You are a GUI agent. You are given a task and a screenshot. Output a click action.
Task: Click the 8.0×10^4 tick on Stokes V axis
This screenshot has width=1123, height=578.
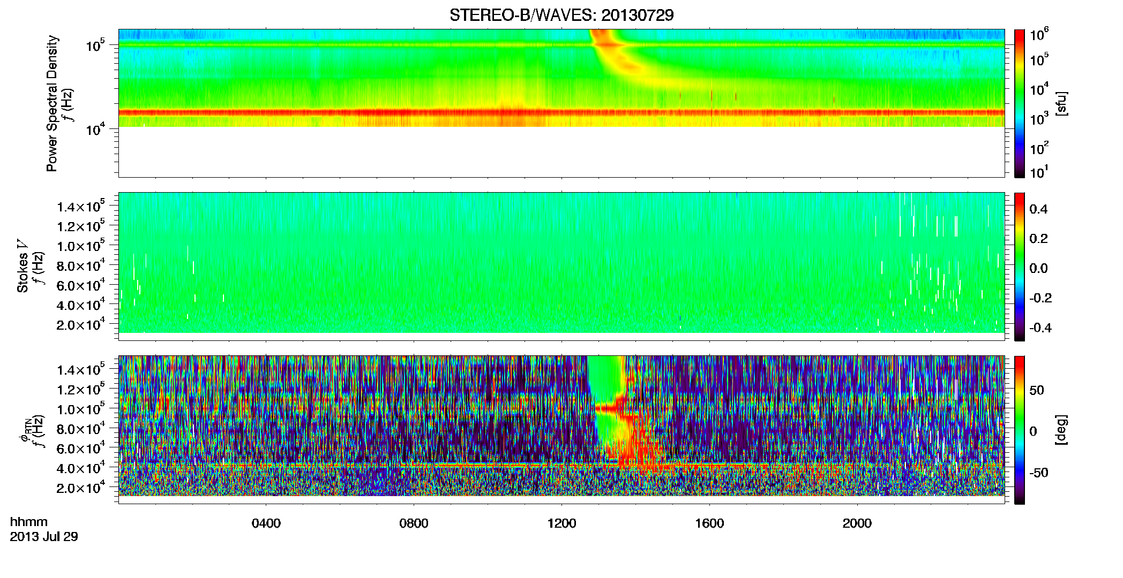click(x=80, y=265)
